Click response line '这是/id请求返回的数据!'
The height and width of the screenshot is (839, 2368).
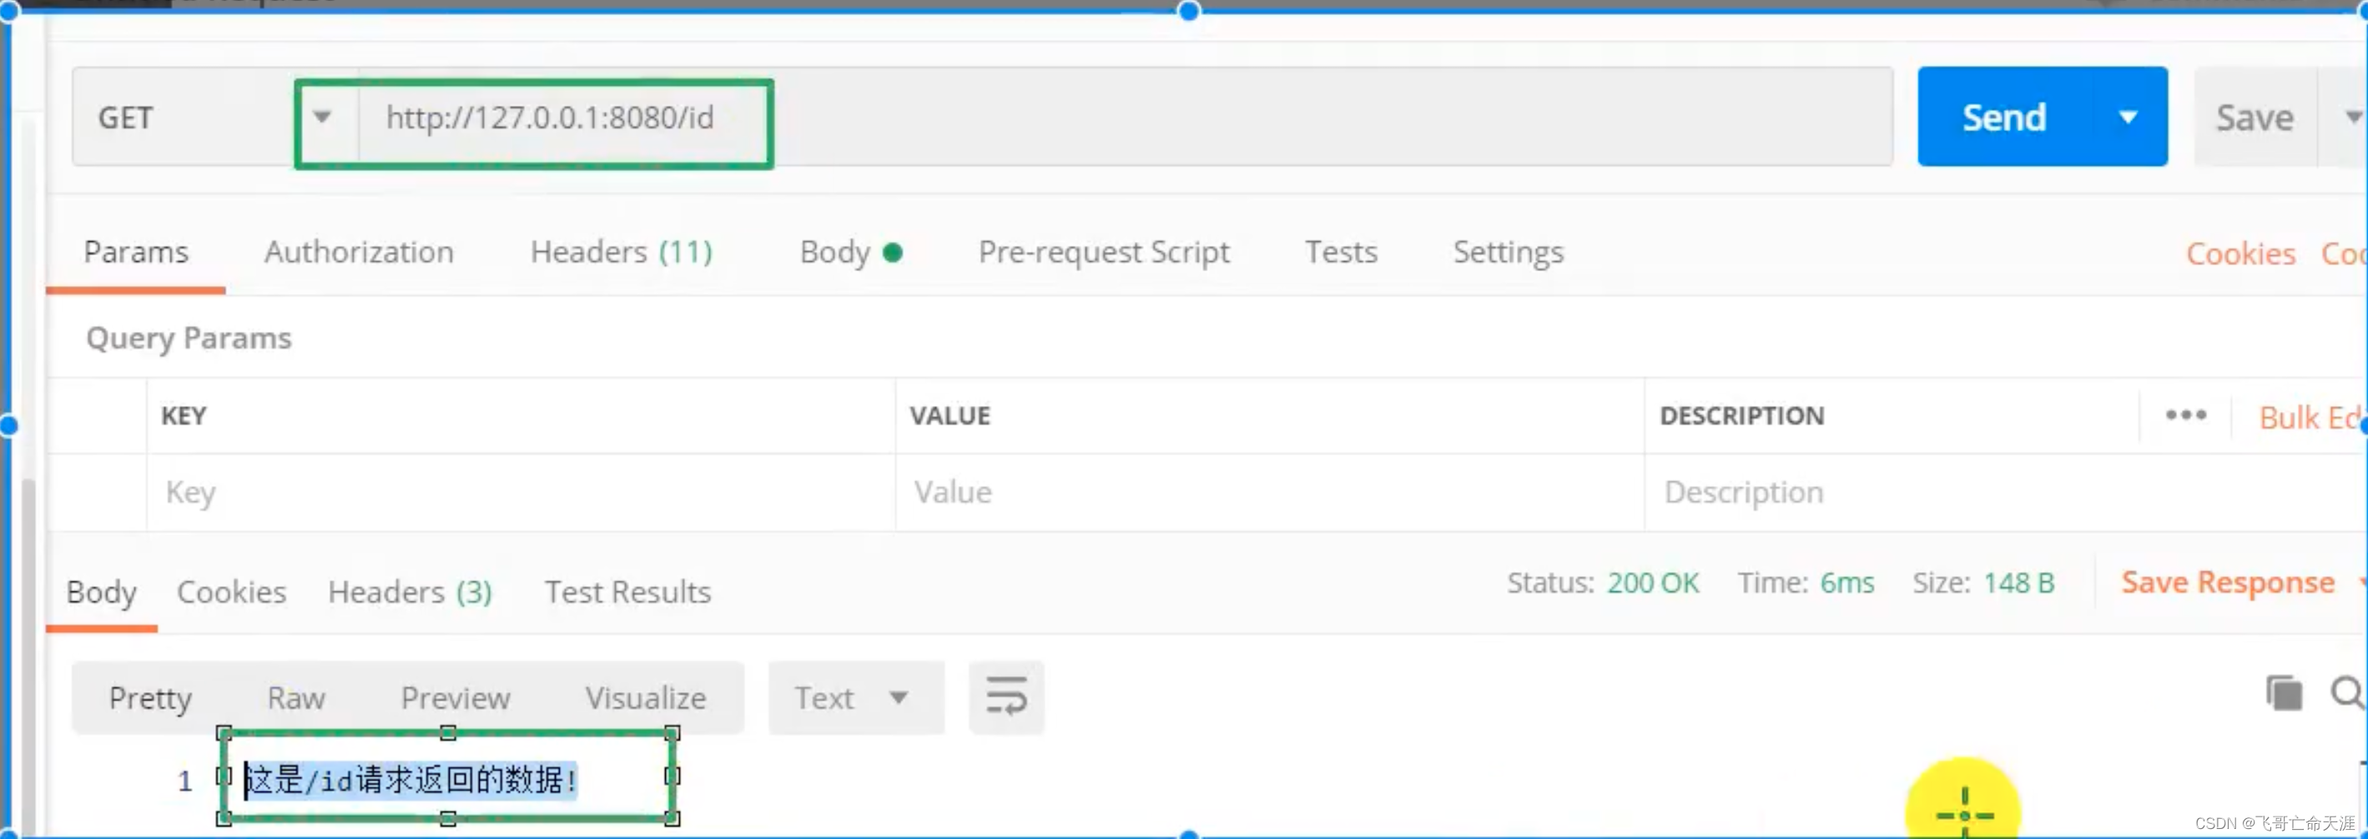pos(411,780)
